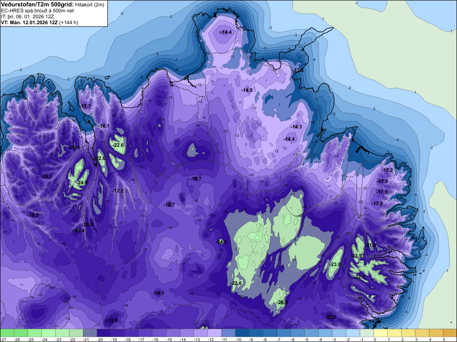The height and width of the screenshot is (342, 457).
Task: Click the 'VT: Mán. 12.01.2026 12Z' valid time line
Action: click(x=29, y=22)
